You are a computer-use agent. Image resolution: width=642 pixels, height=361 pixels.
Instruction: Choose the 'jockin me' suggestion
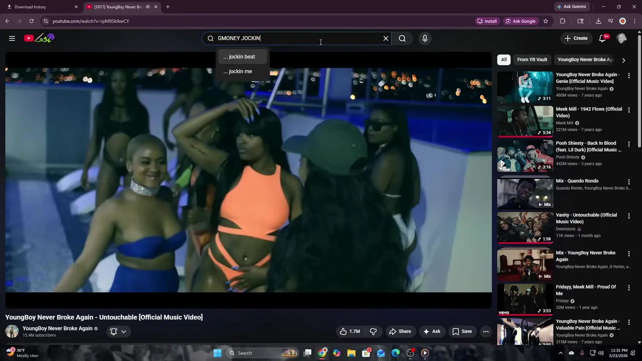(x=243, y=71)
